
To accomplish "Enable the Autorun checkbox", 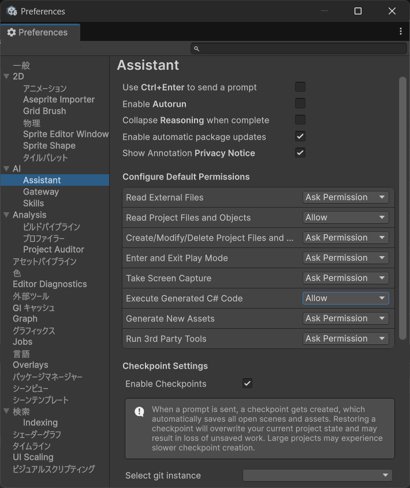I will click(x=300, y=103).
